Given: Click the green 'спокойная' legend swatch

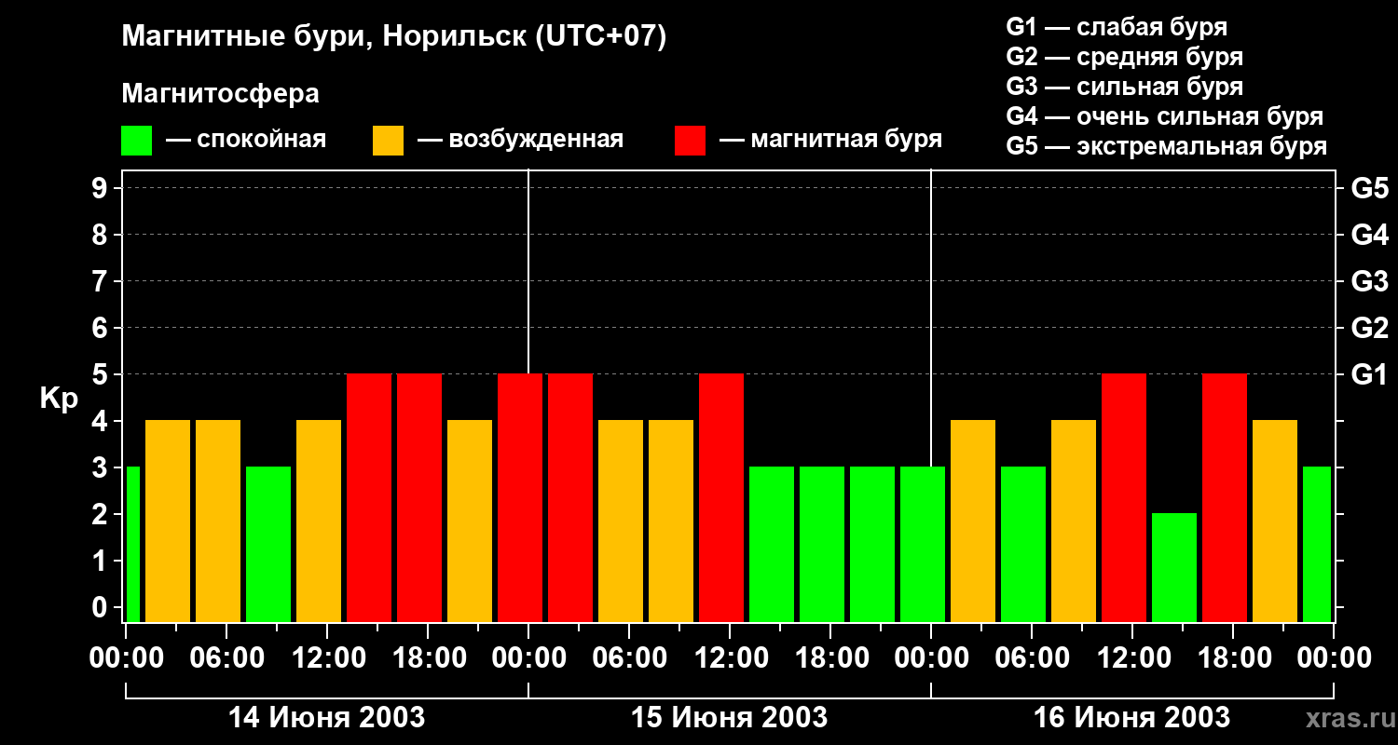Looking at the screenshot, I should tap(136, 141).
